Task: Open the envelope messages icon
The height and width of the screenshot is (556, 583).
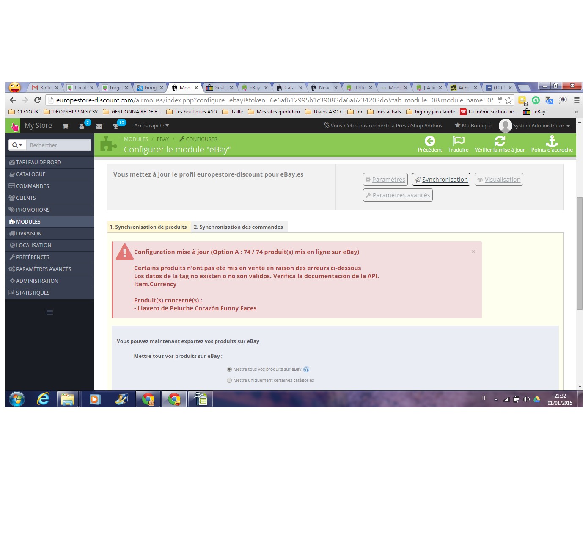Action: (99, 126)
